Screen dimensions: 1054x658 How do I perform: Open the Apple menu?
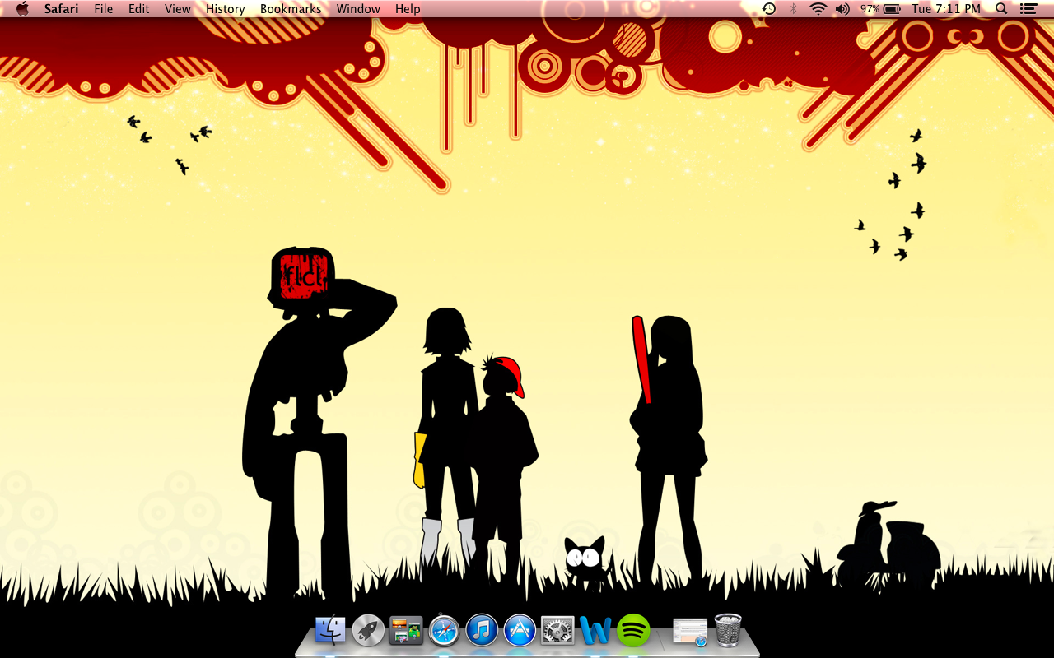tap(22, 9)
